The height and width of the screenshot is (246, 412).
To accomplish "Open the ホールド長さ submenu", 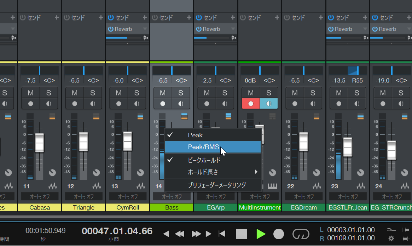I will click(x=213, y=172).
